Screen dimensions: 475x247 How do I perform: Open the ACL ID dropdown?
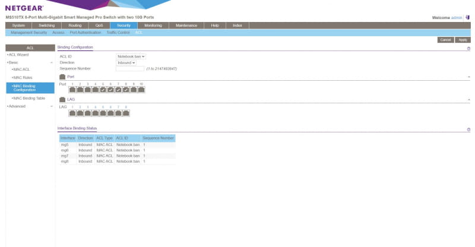tap(131, 56)
